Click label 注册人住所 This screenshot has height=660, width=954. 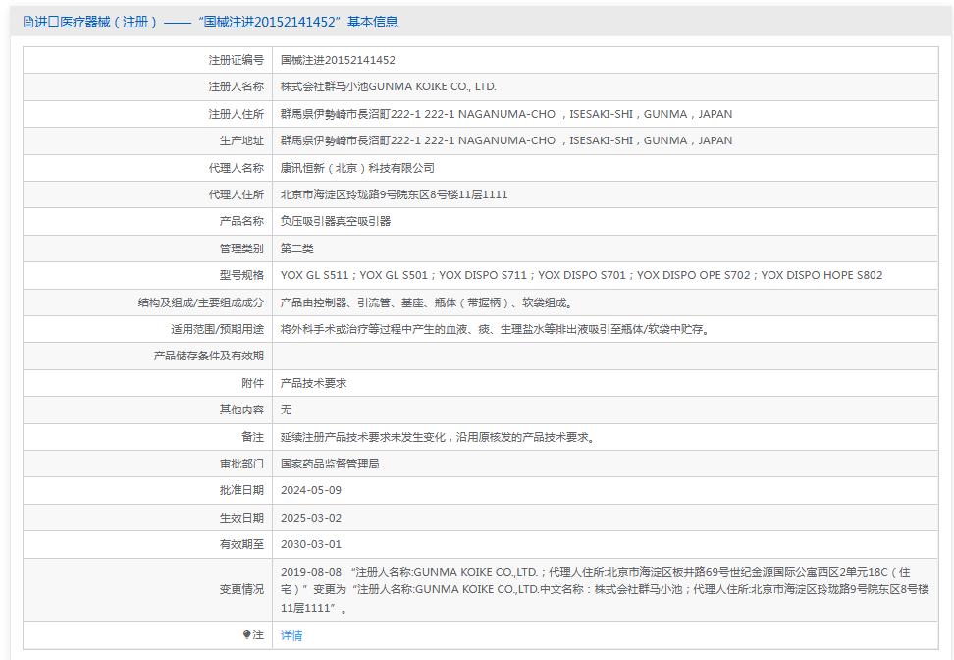click(x=237, y=114)
